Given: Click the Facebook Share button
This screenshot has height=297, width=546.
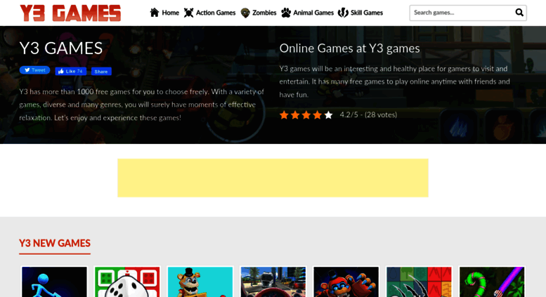Looking at the screenshot, I should point(101,72).
